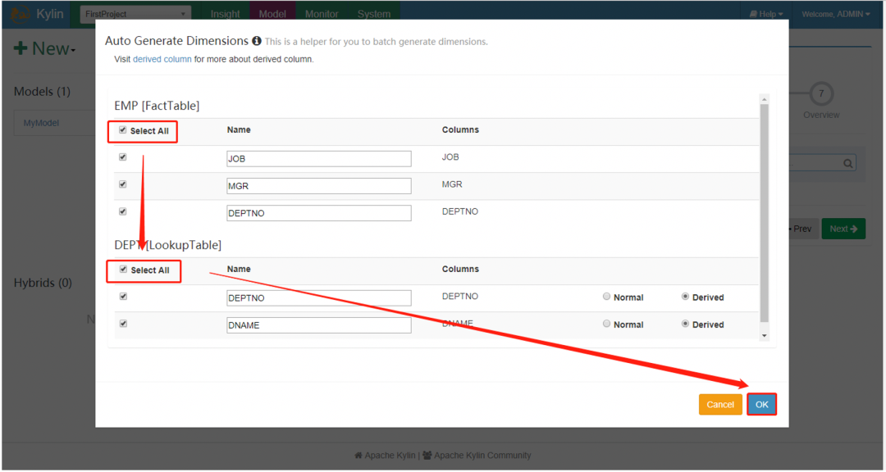Image resolution: width=886 pixels, height=472 pixels.
Task: Click the EMP DEPTNO name input field
Action: point(318,213)
